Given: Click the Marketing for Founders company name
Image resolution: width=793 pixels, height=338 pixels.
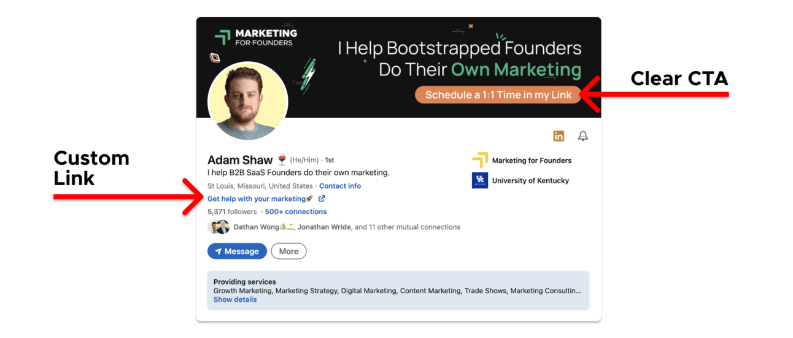Looking at the screenshot, I should coord(532,160).
